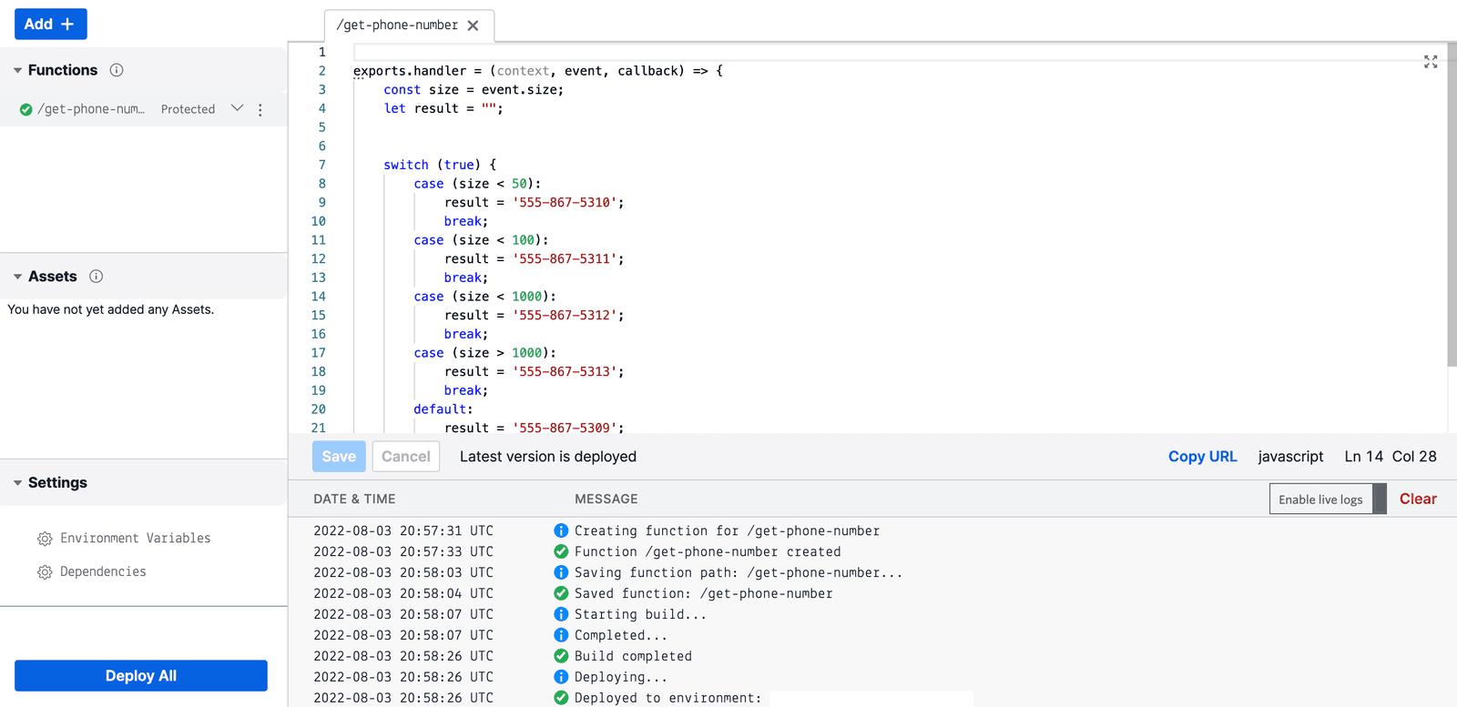Select the /get-phone-number editor tab
Image resolution: width=1457 pixels, height=707 pixels.
pos(397,25)
